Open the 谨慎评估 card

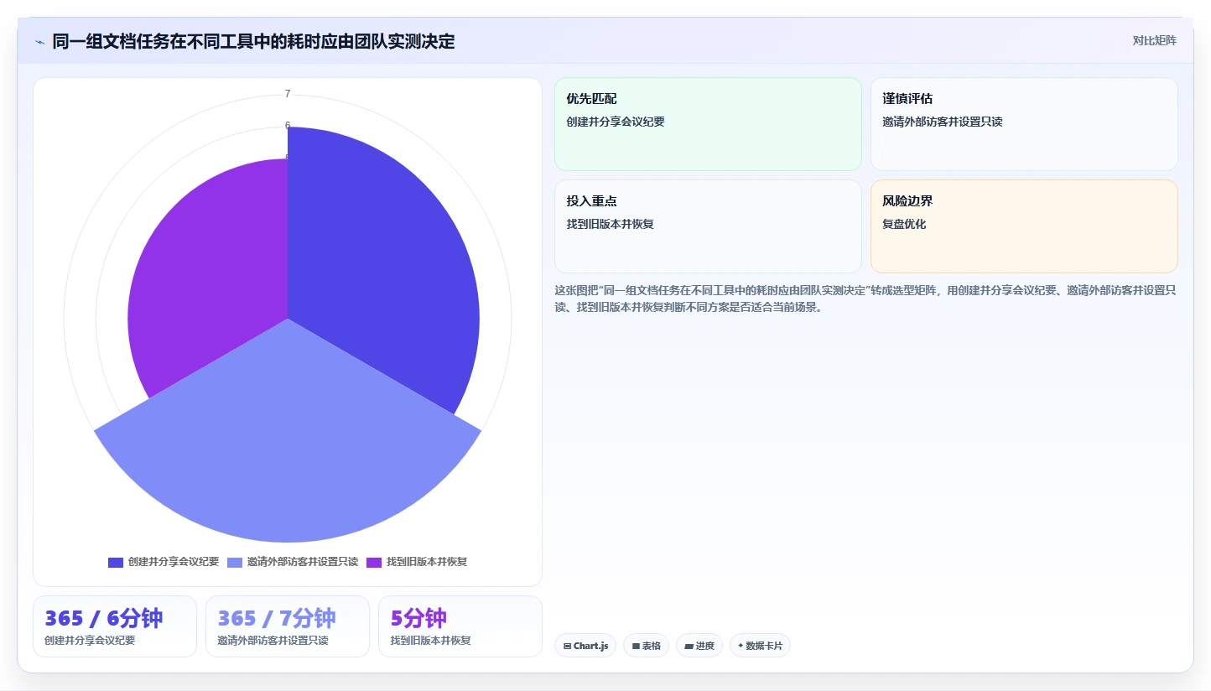[1024, 124]
